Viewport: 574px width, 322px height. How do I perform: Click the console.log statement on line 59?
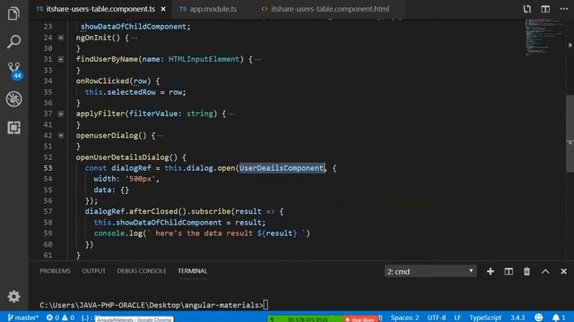click(x=202, y=233)
